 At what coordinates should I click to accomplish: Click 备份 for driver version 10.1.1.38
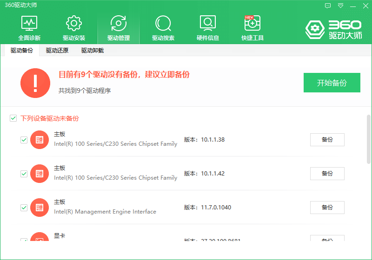(327, 140)
